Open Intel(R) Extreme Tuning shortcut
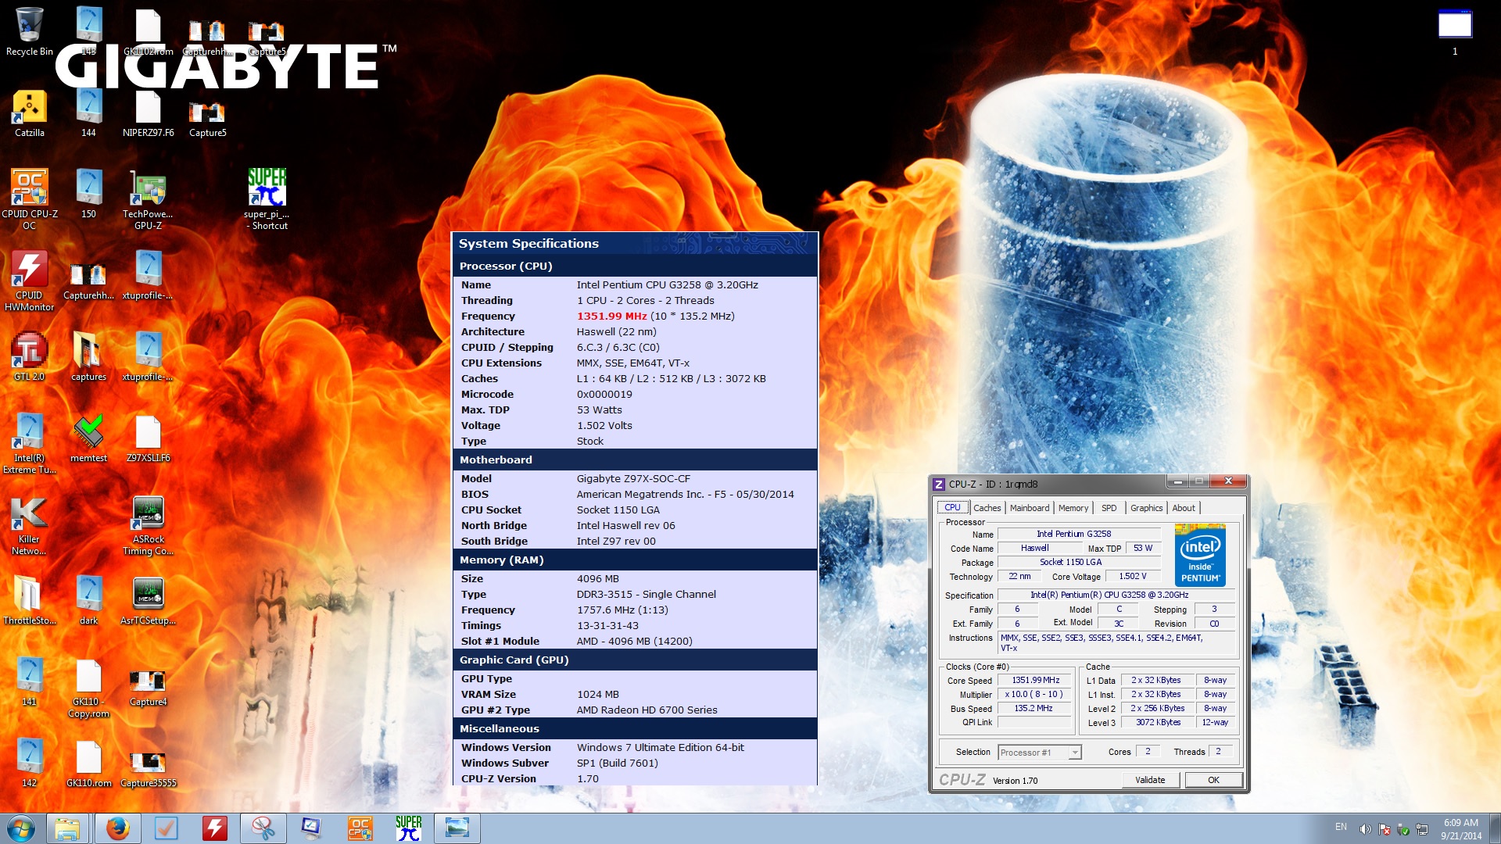 (x=29, y=443)
